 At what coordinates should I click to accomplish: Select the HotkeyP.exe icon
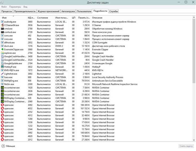click(2, 67)
